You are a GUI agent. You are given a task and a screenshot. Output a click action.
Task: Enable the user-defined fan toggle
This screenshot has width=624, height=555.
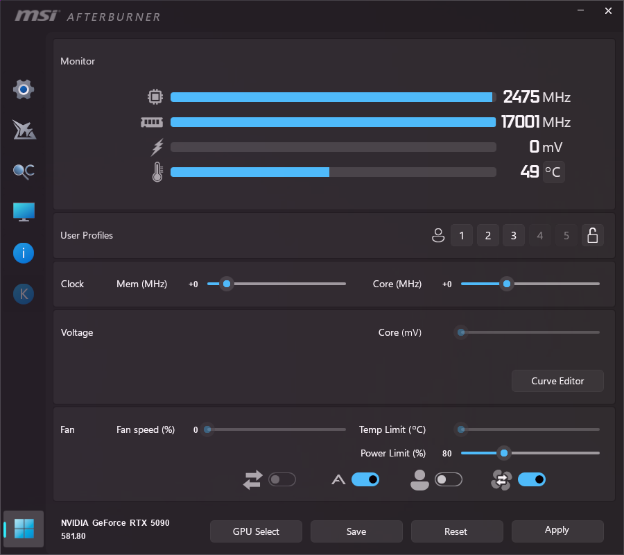tap(449, 479)
